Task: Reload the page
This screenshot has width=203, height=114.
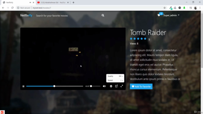Action: 12,8
